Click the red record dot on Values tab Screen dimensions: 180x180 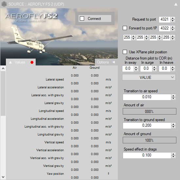[x=32, y=62]
